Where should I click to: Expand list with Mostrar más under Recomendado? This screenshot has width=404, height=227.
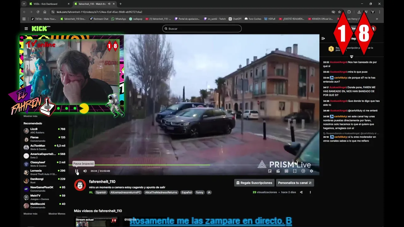tap(30, 214)
